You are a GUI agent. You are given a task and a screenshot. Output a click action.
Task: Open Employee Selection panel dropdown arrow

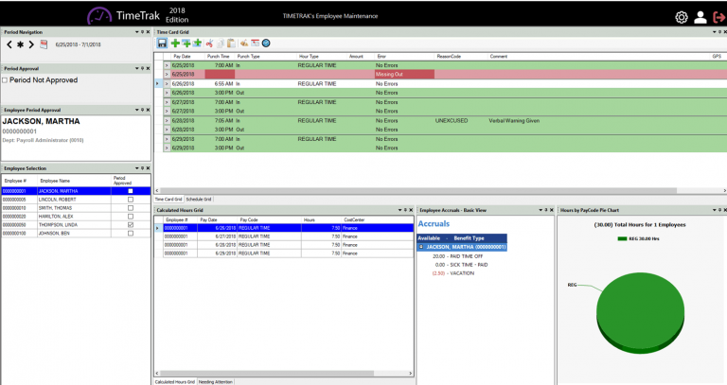[x=135, y=168]
